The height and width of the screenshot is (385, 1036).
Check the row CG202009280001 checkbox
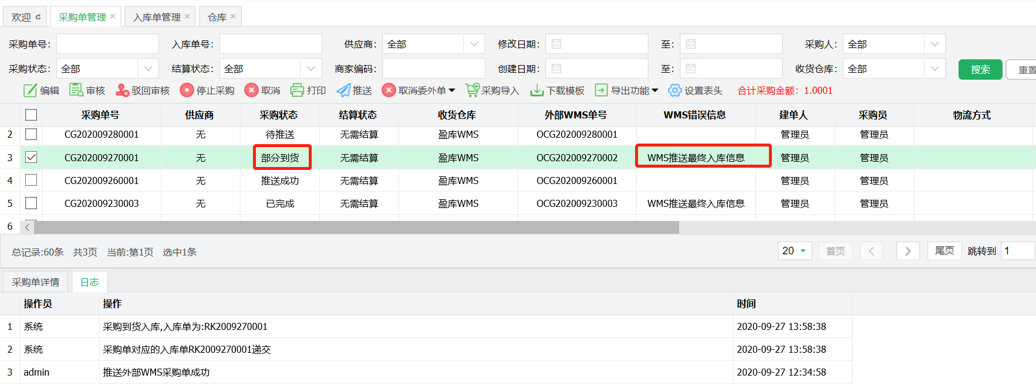pos(31,134)
